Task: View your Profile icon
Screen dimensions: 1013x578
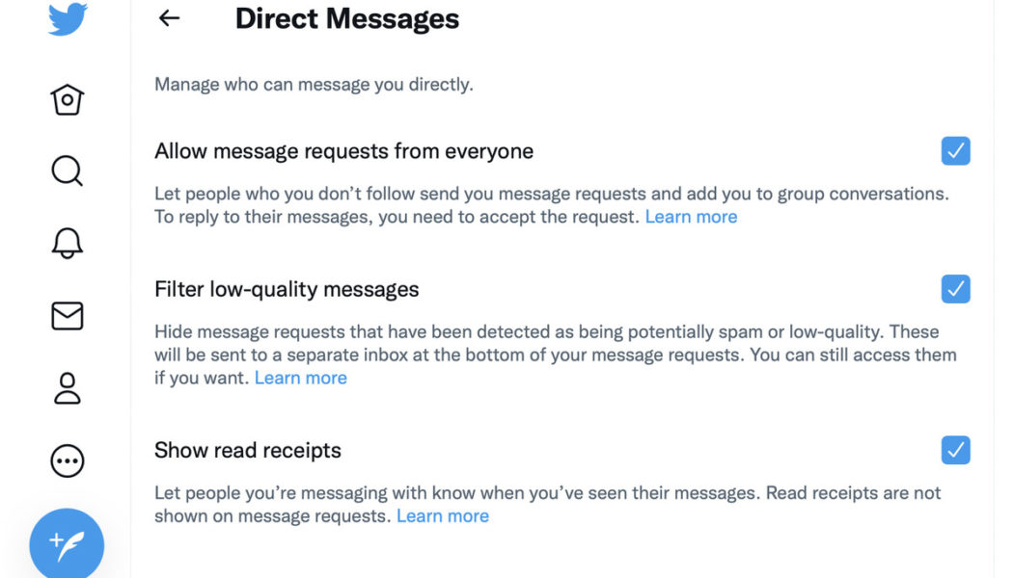Action: point(66,388)
